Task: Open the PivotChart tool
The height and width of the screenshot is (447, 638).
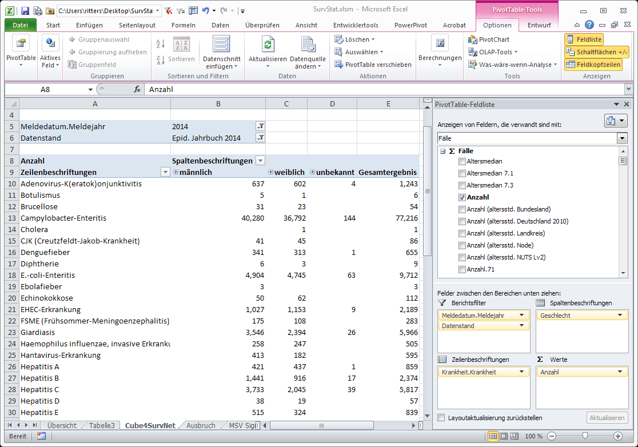Action: 489,39
